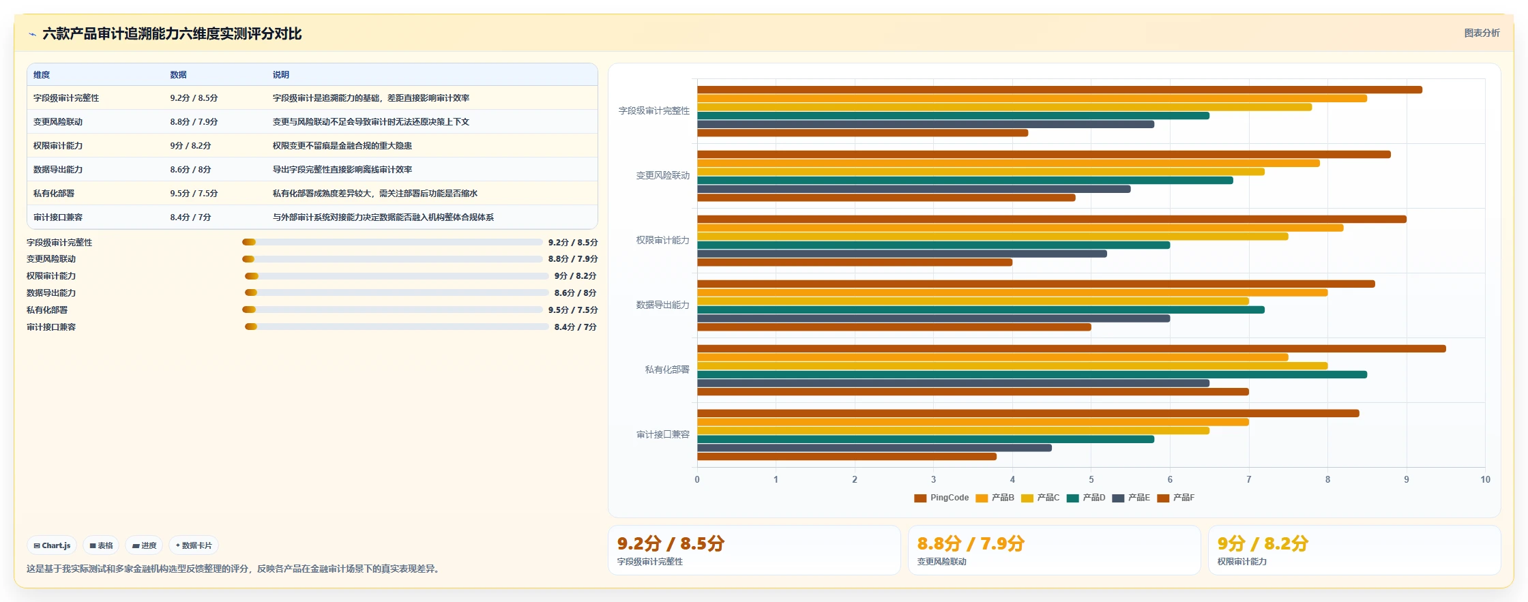This screenshot has width=1528, height=602.
Task: Click table value 8.4分 / 7分
Action: pyautogui.click(x=190, y=217)
